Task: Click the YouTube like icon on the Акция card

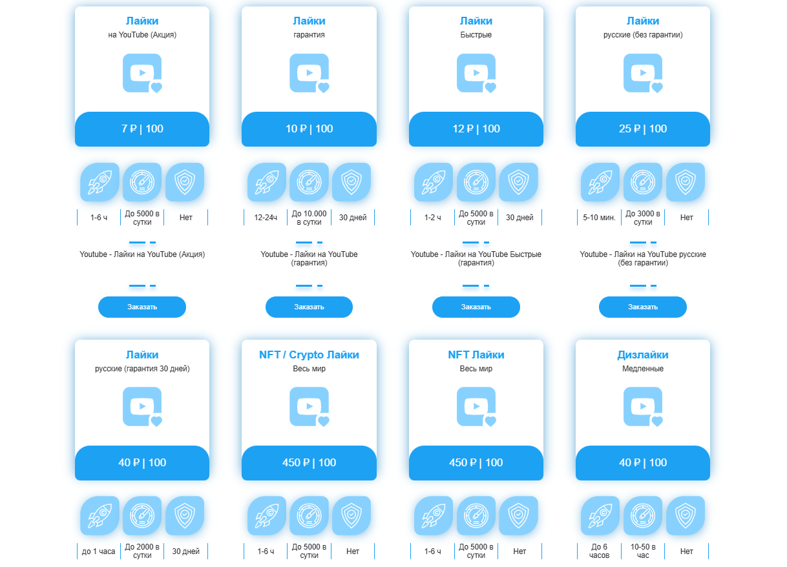Action: 142,73
